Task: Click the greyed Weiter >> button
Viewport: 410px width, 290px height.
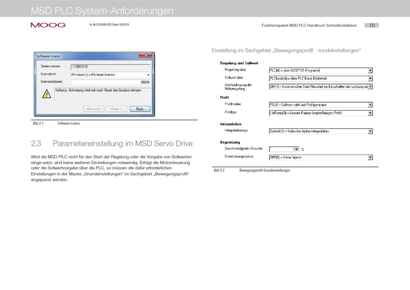Action: click(x=117, y=109)
